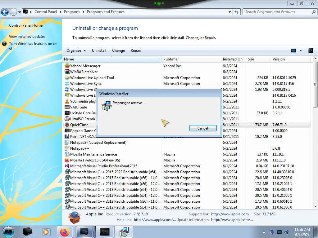Show hidden system tray icons
Viewport: 318px width, 238px height.
pos(264,232)
